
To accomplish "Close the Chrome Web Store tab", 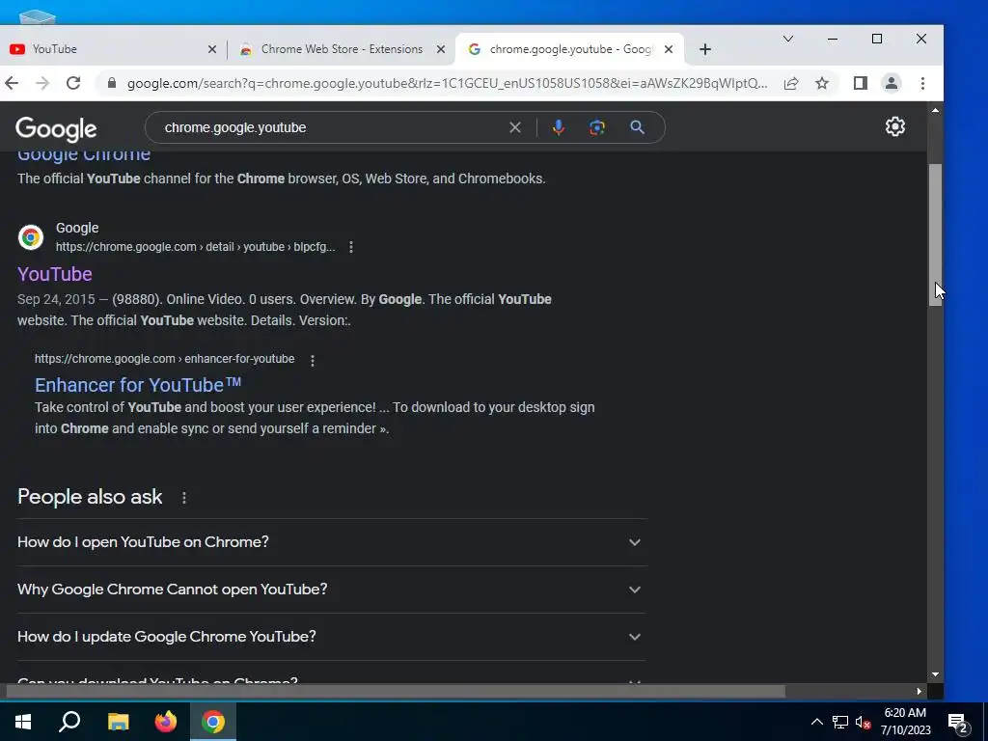I will point(441,49).
